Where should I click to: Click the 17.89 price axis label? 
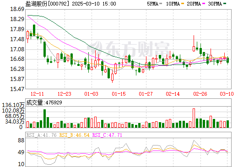point(17,29)
